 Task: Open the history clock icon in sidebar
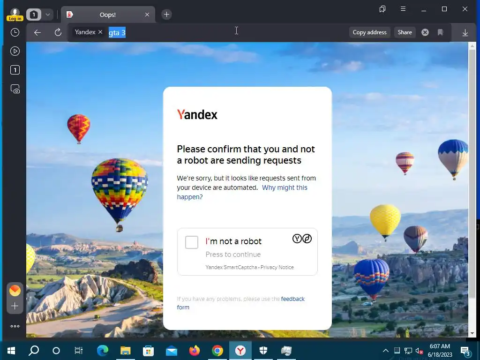[x=15, y=32]
